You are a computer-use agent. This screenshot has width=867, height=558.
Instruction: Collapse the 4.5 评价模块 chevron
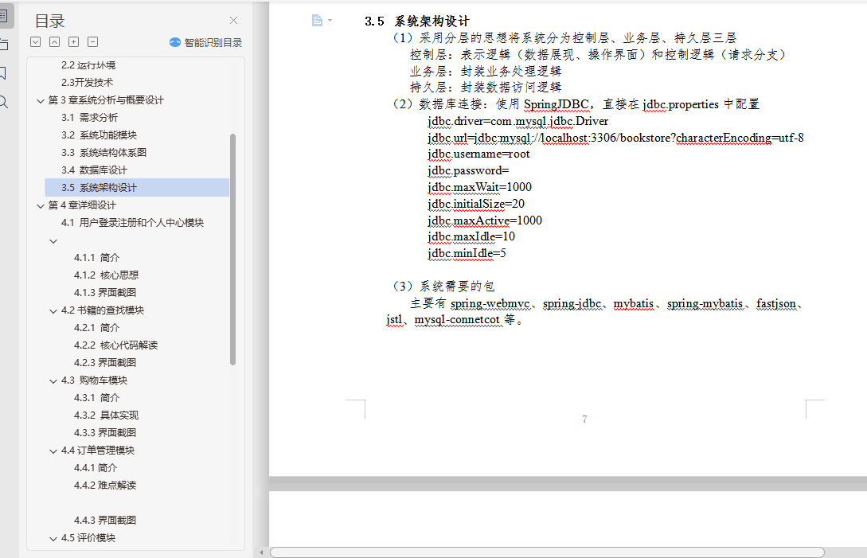click(53, 539)
